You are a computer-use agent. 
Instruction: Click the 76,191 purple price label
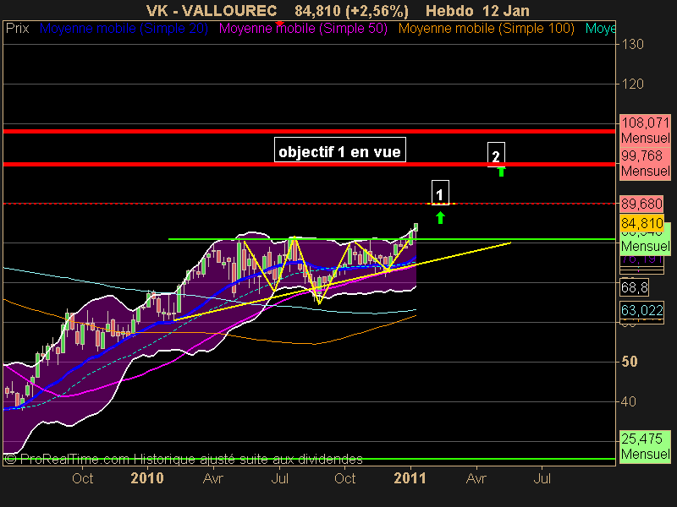[641, 259]
